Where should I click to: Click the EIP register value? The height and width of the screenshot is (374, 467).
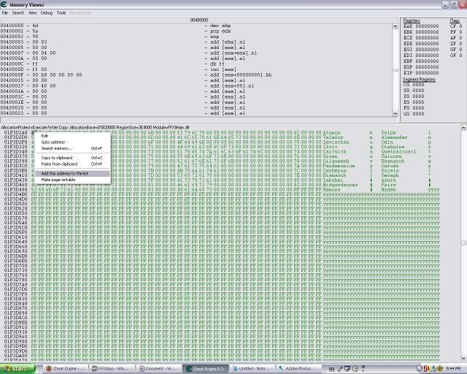click(x=427, y=73)
